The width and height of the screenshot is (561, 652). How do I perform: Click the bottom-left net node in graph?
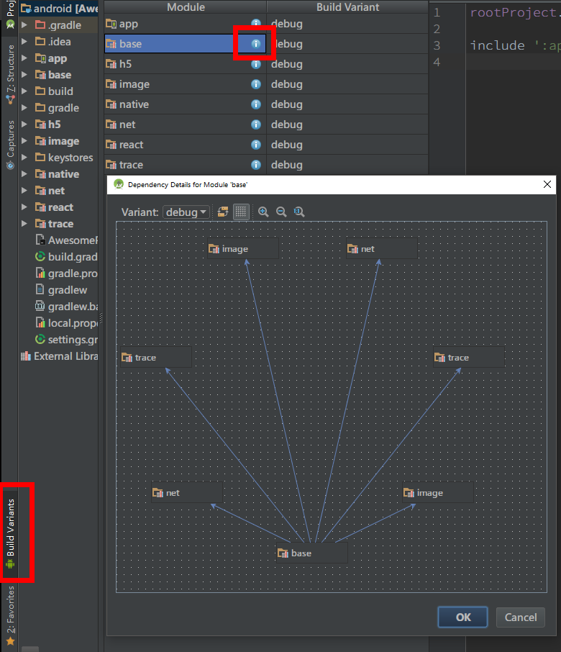188,493
